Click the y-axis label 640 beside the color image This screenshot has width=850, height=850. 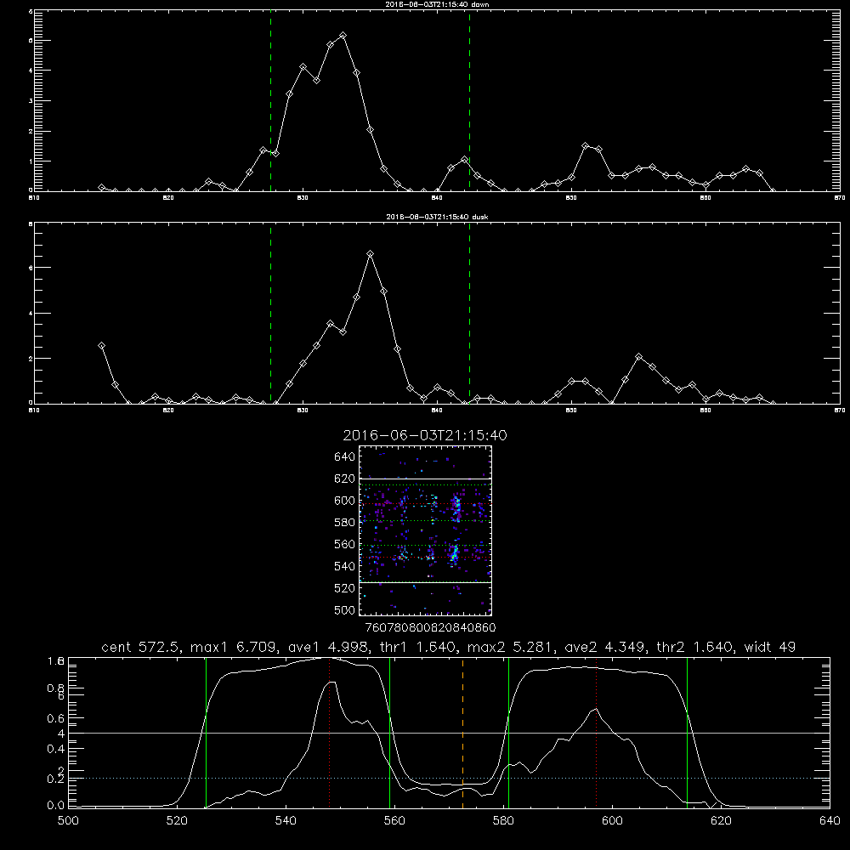coord(345,457)
